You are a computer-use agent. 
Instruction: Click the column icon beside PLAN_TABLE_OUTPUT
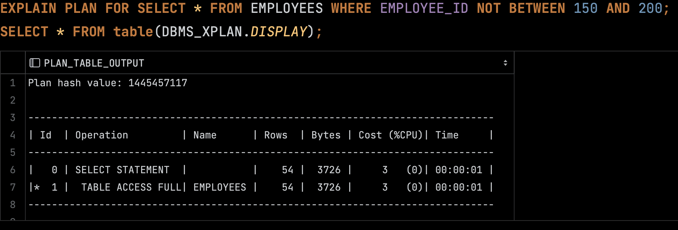[x=35, y=63]
